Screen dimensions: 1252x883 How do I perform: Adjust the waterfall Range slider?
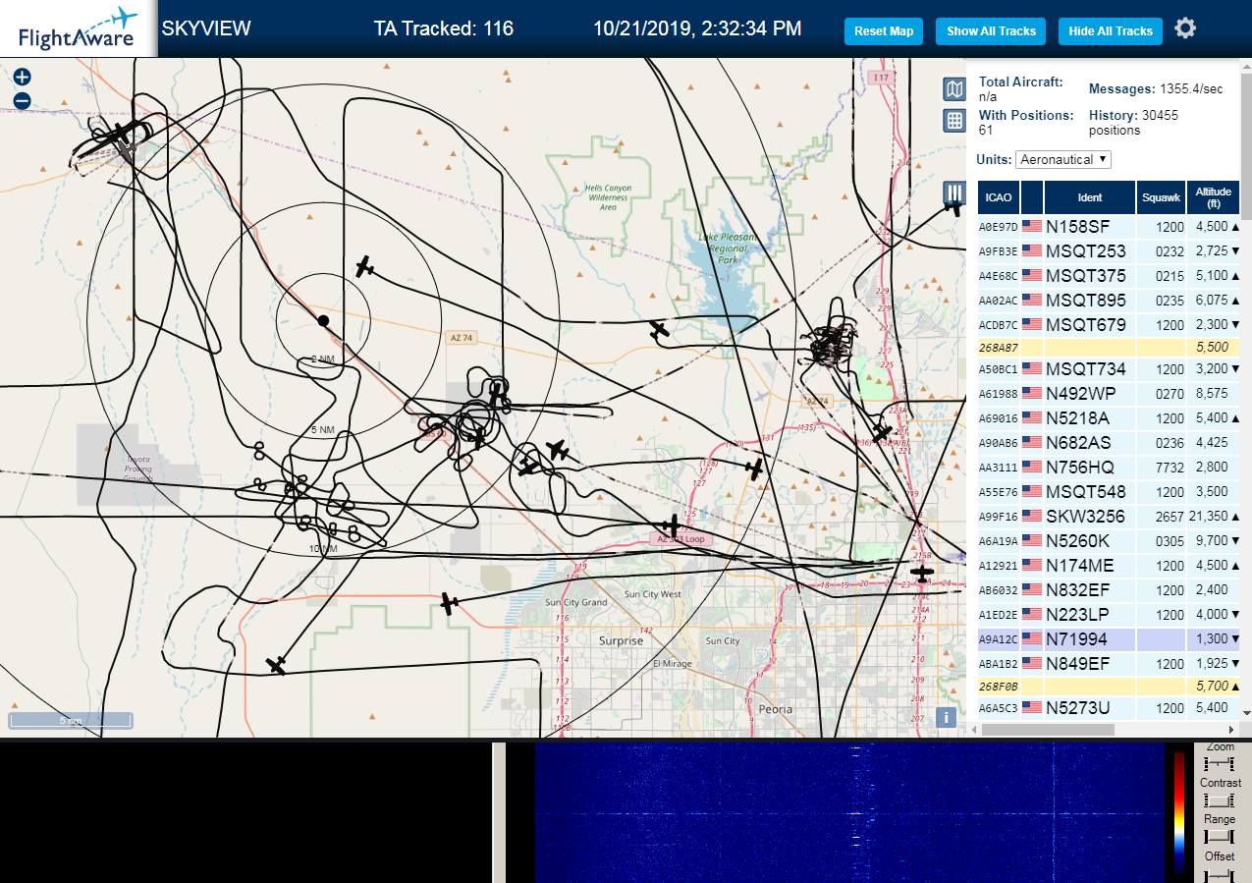click(x=1220, y=837)
